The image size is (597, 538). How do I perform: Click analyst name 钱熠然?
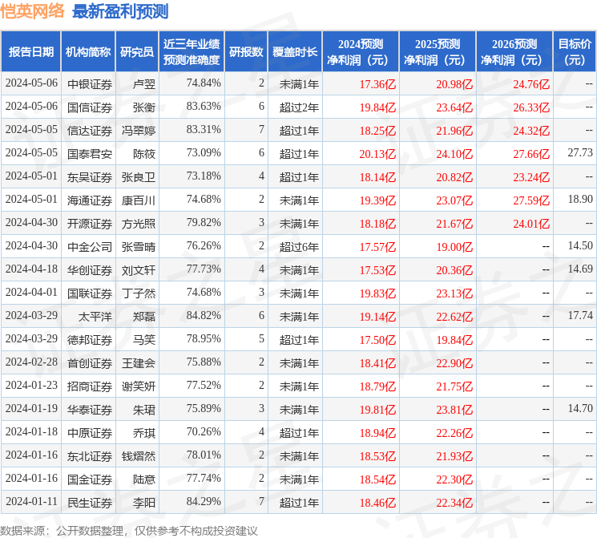[138, 456]
